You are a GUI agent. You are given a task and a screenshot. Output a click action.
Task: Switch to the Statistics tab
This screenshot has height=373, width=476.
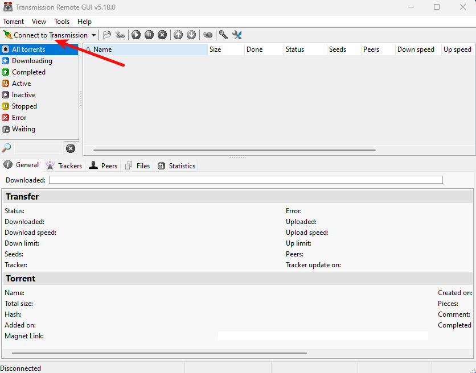177,166
